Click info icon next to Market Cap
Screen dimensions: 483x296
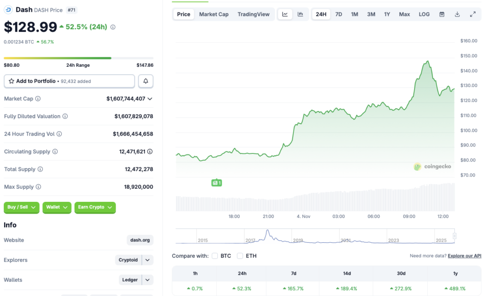38,99
